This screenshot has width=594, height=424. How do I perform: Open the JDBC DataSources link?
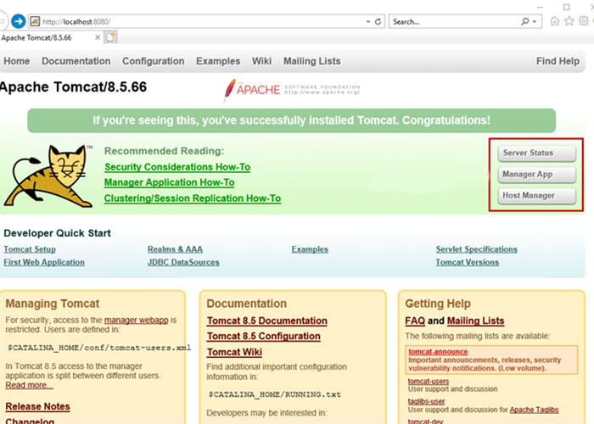(183, 262)
